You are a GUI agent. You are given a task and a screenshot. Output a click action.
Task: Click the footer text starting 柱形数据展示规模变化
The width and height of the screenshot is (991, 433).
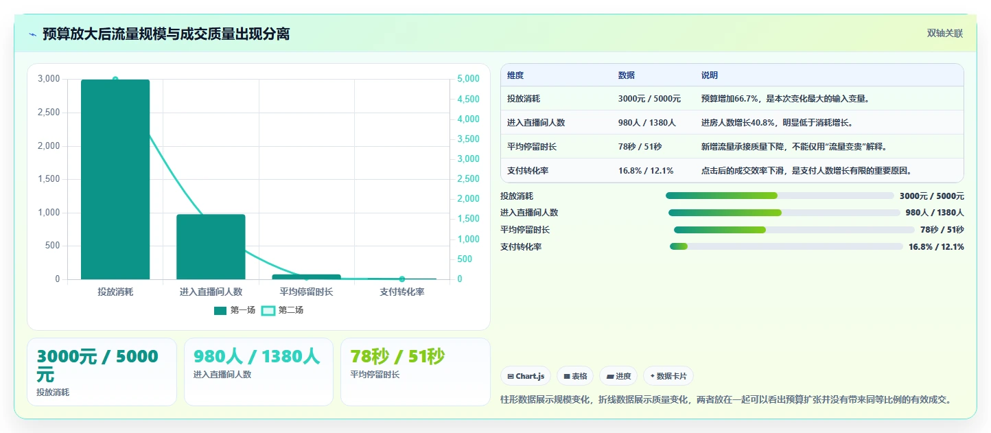pos(728,399)
